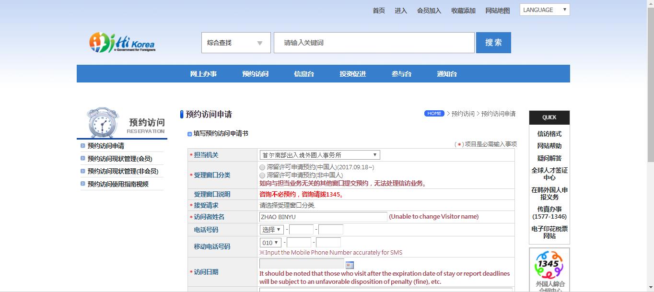Click the 搜索 search button

coord(493,42)
